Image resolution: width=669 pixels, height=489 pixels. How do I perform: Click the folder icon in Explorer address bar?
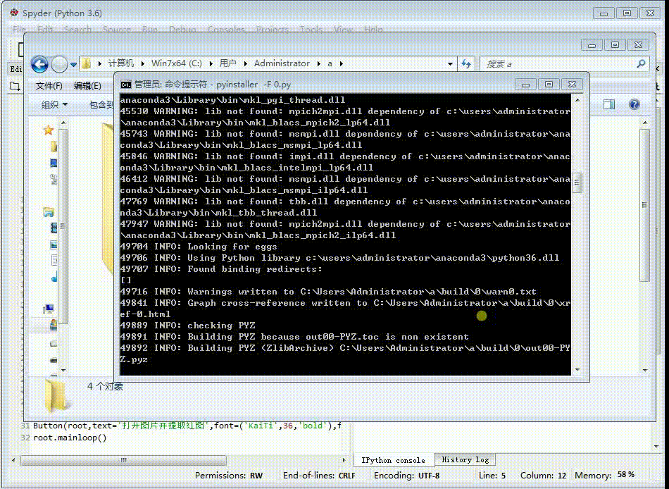[x=86, y=63]
